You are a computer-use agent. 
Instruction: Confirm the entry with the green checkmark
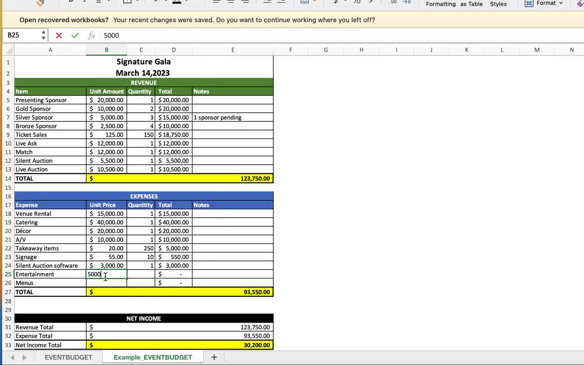pyautogui.click(x=75, y=35)
